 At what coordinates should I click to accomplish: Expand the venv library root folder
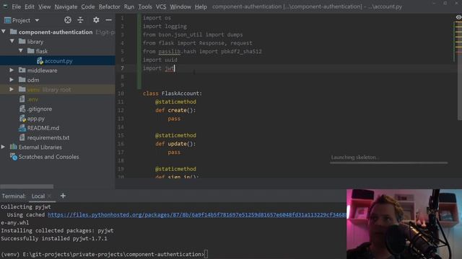click(x=12, y=89)
